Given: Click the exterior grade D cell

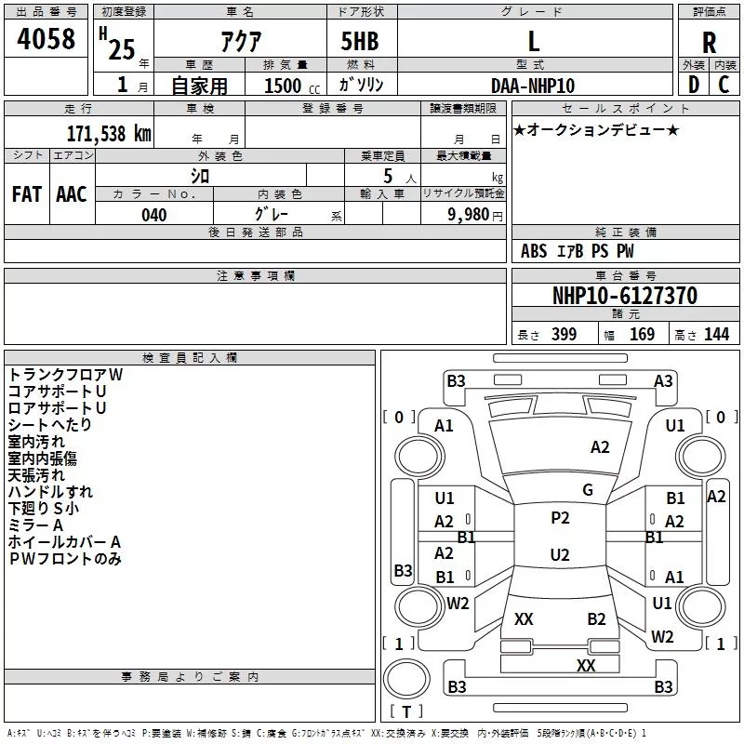Looking at the screenshot, I should [x=692, y=86].
